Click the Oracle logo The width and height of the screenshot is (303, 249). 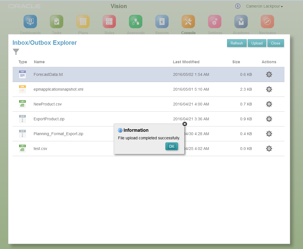tap(25, 6)
